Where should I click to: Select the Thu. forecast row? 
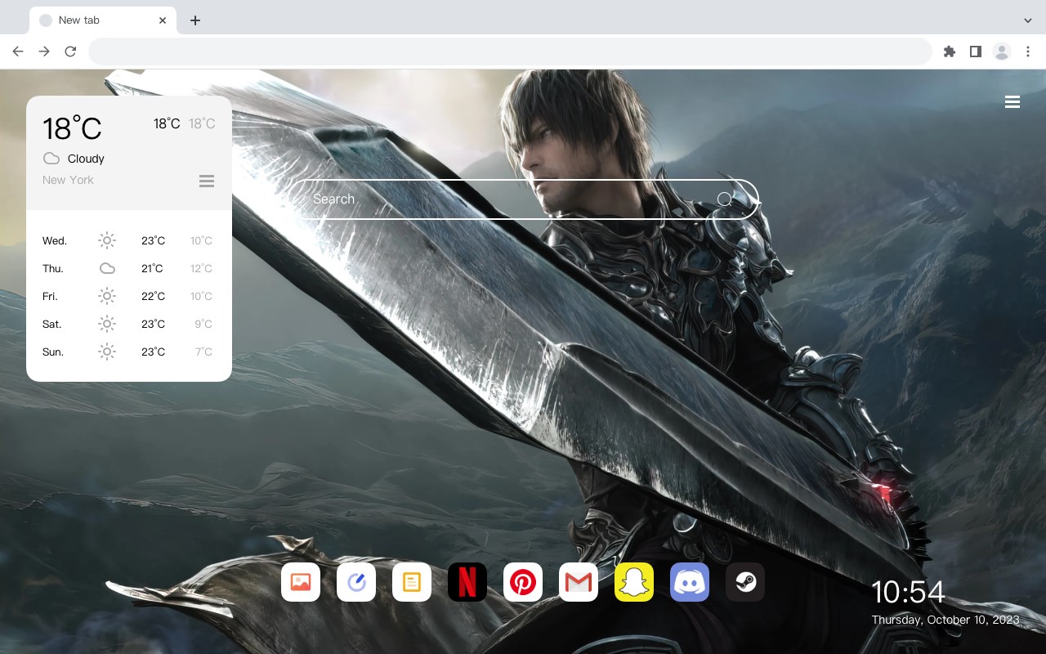(128, 268)
